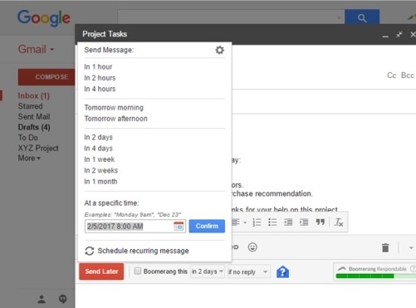Open To Do label

coord(28,138)
